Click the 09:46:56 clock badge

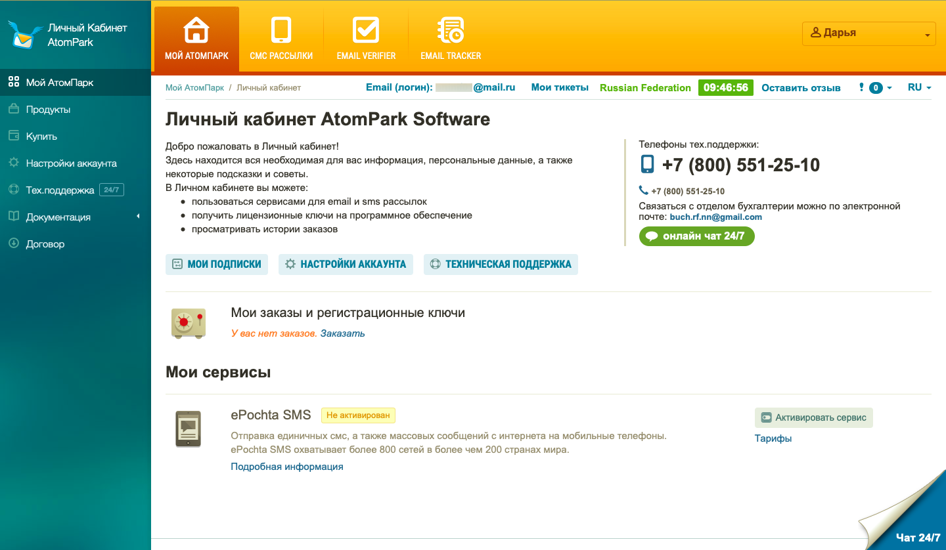click(x=726, y=88)
